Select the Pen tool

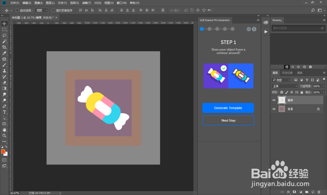(x=4, y=106)
